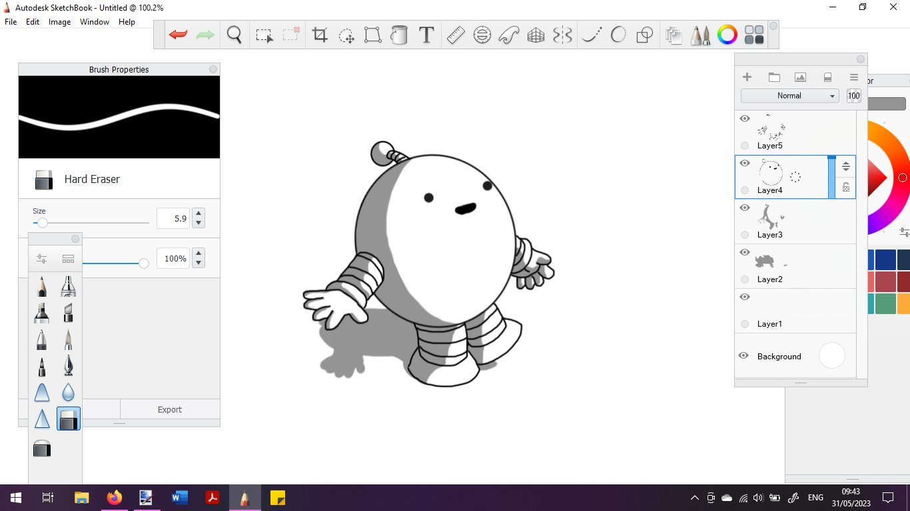This screenshot has height=511, width=910.
Task: Open the French Curve tool
Action: 509,35
